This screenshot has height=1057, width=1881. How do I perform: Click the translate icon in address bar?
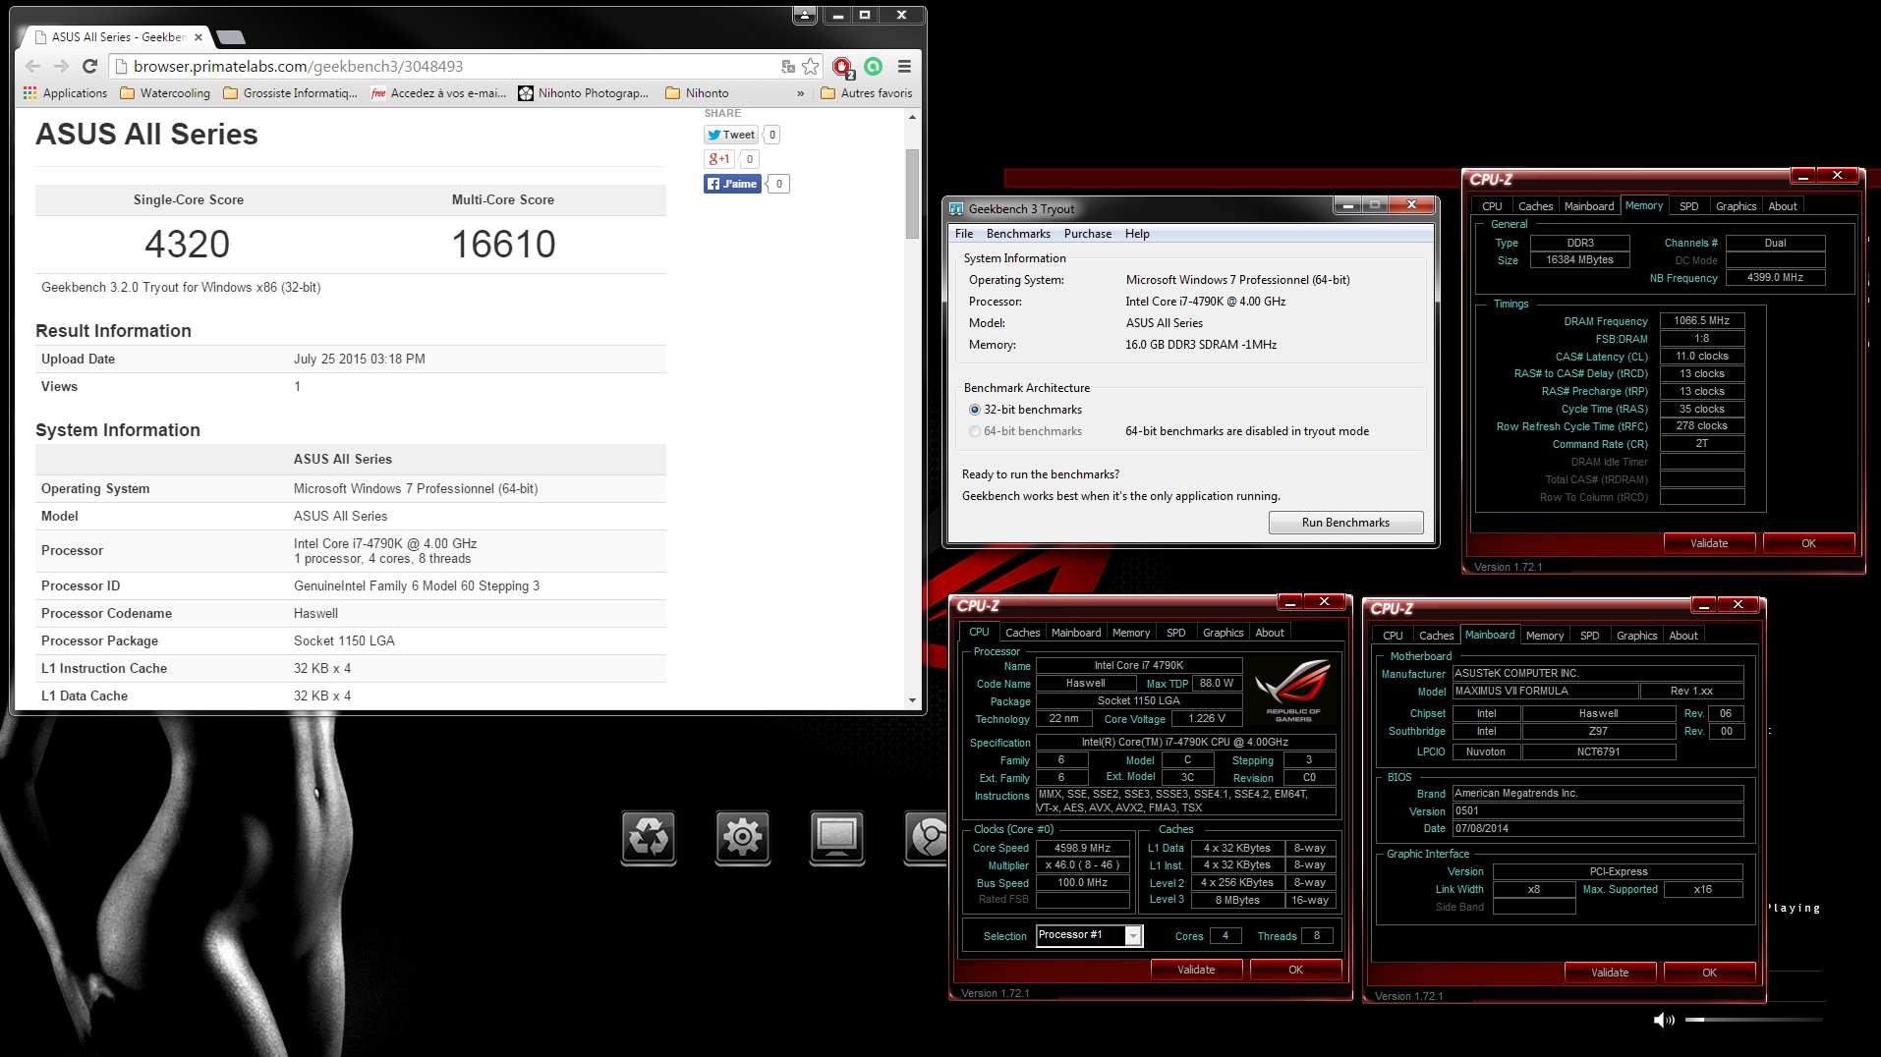pyautogui.click(x=787, y=66)
